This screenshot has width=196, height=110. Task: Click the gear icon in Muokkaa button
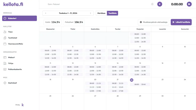[x=141, y=22]
